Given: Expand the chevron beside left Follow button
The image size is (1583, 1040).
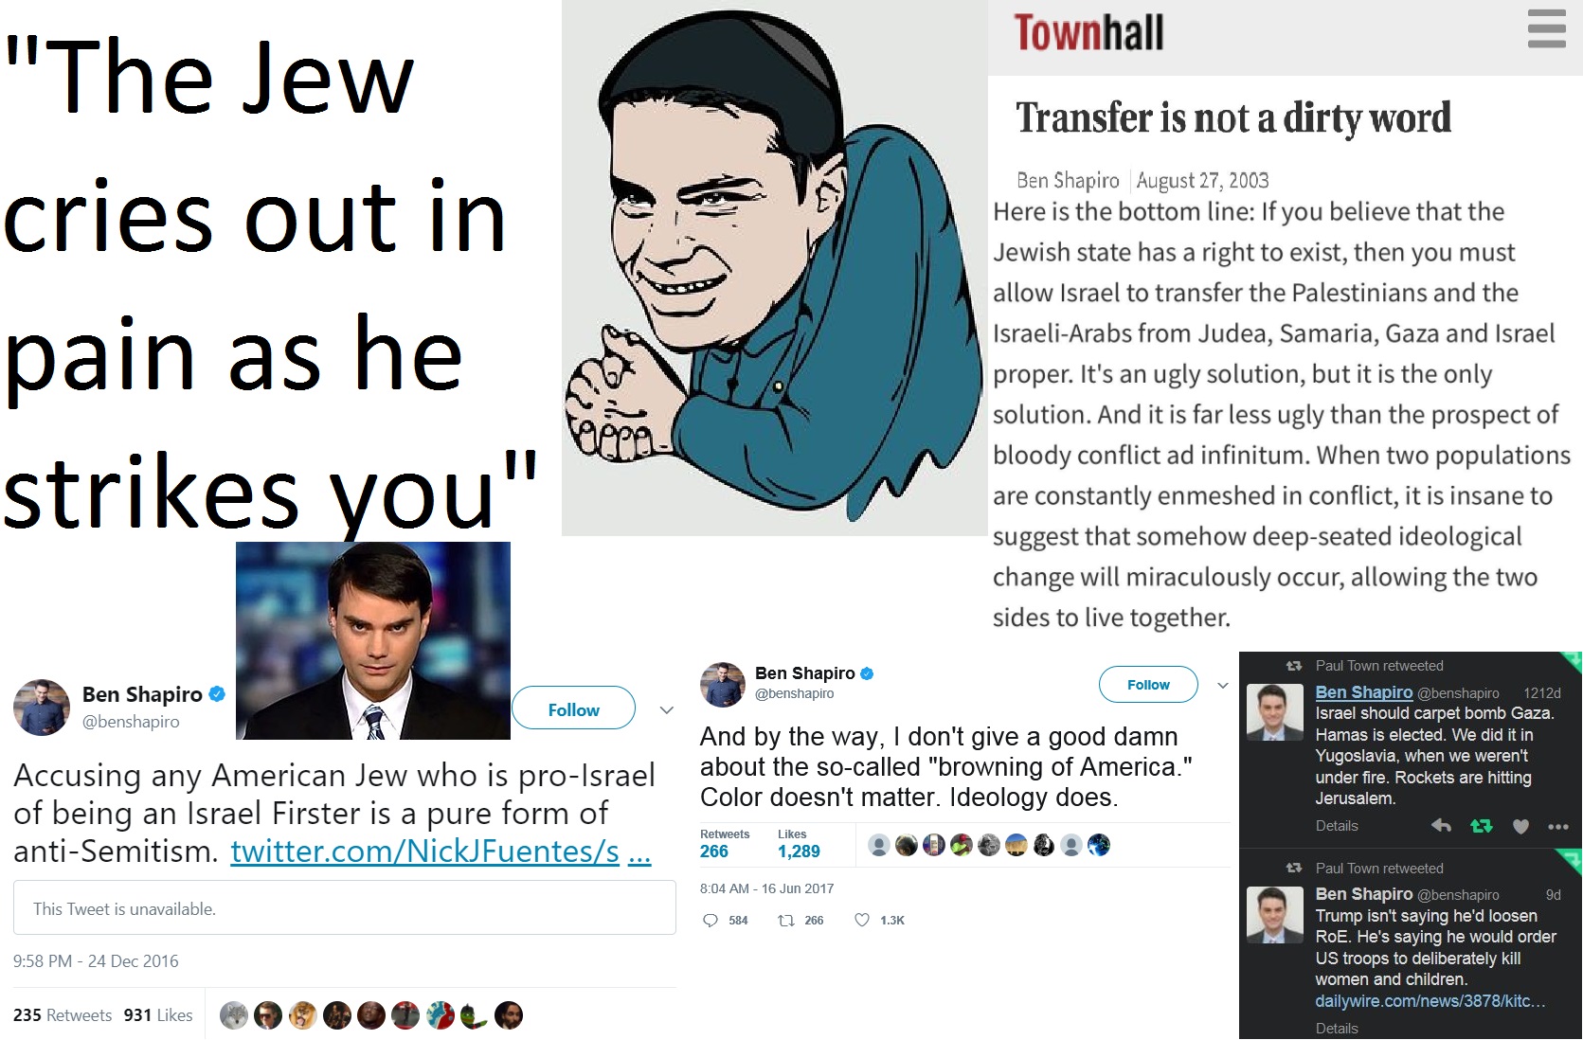Looking at the screenshot, I should pyautogui.click(x=666, y=709).
